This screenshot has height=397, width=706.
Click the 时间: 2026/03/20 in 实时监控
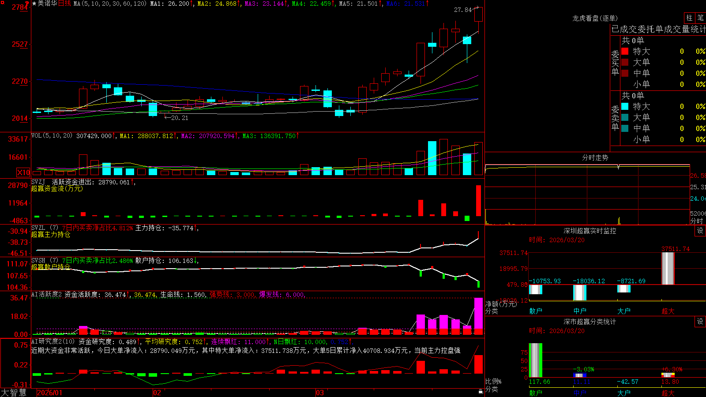(557, 240)
